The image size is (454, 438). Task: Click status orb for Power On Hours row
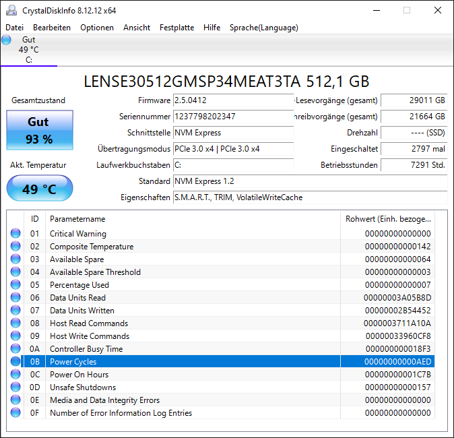15,374
